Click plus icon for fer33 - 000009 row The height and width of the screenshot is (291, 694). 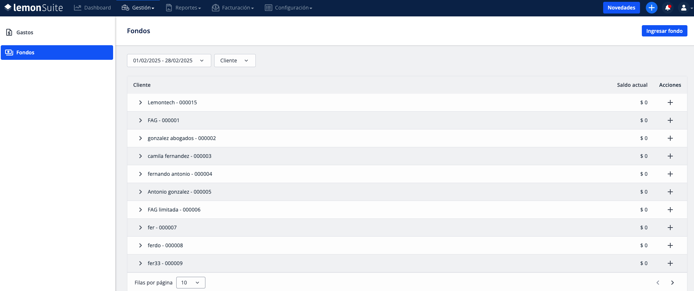pos(670,263)
